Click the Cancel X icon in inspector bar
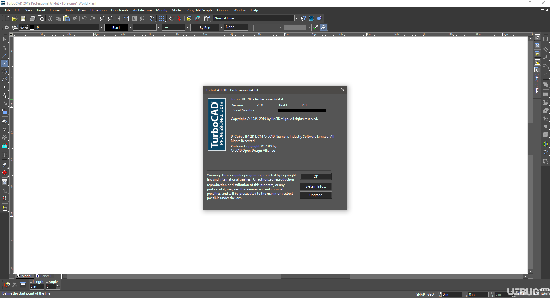This screenshot has height=298, width=550. click(x=15, y=285)
